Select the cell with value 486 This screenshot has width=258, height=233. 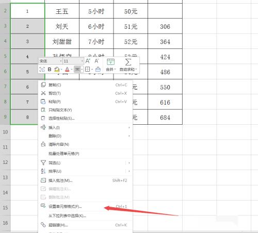165,72
